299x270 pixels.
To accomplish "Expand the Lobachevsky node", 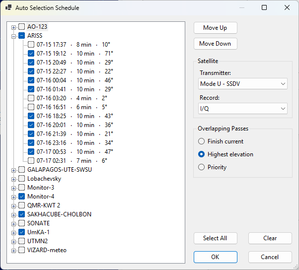I will pos(13,179).
